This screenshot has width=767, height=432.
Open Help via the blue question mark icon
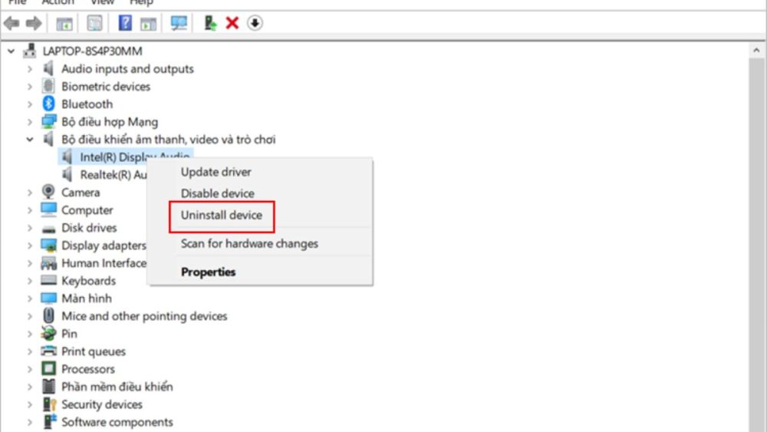[125, 23]
